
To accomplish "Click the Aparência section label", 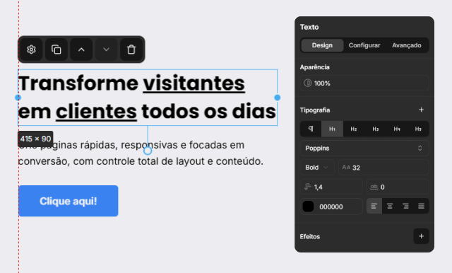I will (314, 67).
